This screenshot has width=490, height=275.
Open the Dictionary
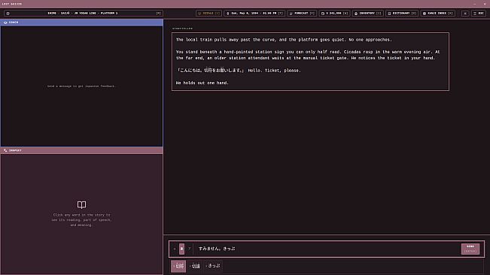click(x=402, y=14)
